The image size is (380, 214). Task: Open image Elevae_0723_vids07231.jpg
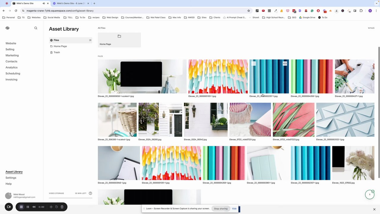click(x=250, y=120)
